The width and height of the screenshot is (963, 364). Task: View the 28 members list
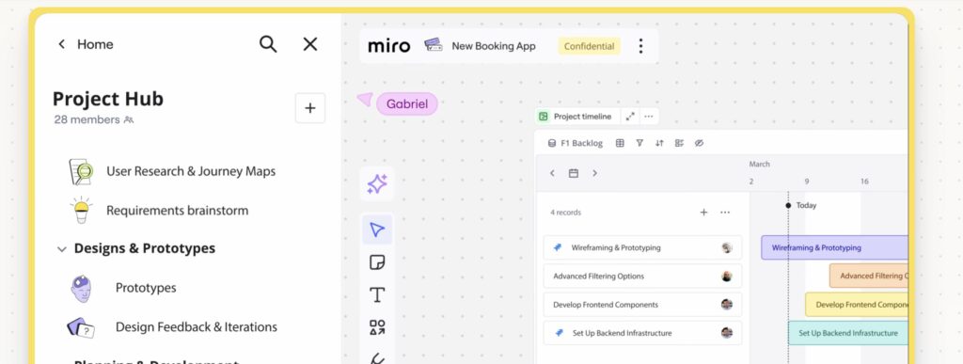[93, 119]
